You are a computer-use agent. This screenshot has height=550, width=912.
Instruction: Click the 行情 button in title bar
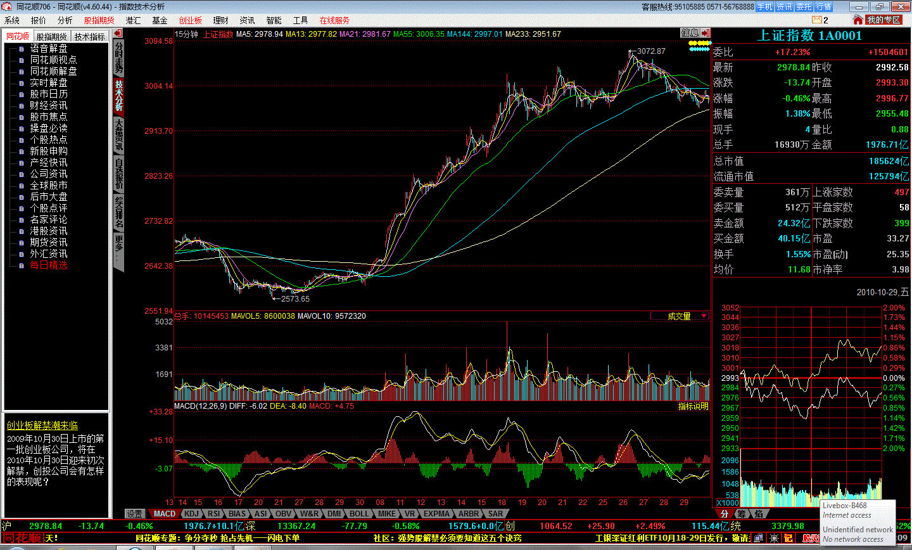coord(824,6)
